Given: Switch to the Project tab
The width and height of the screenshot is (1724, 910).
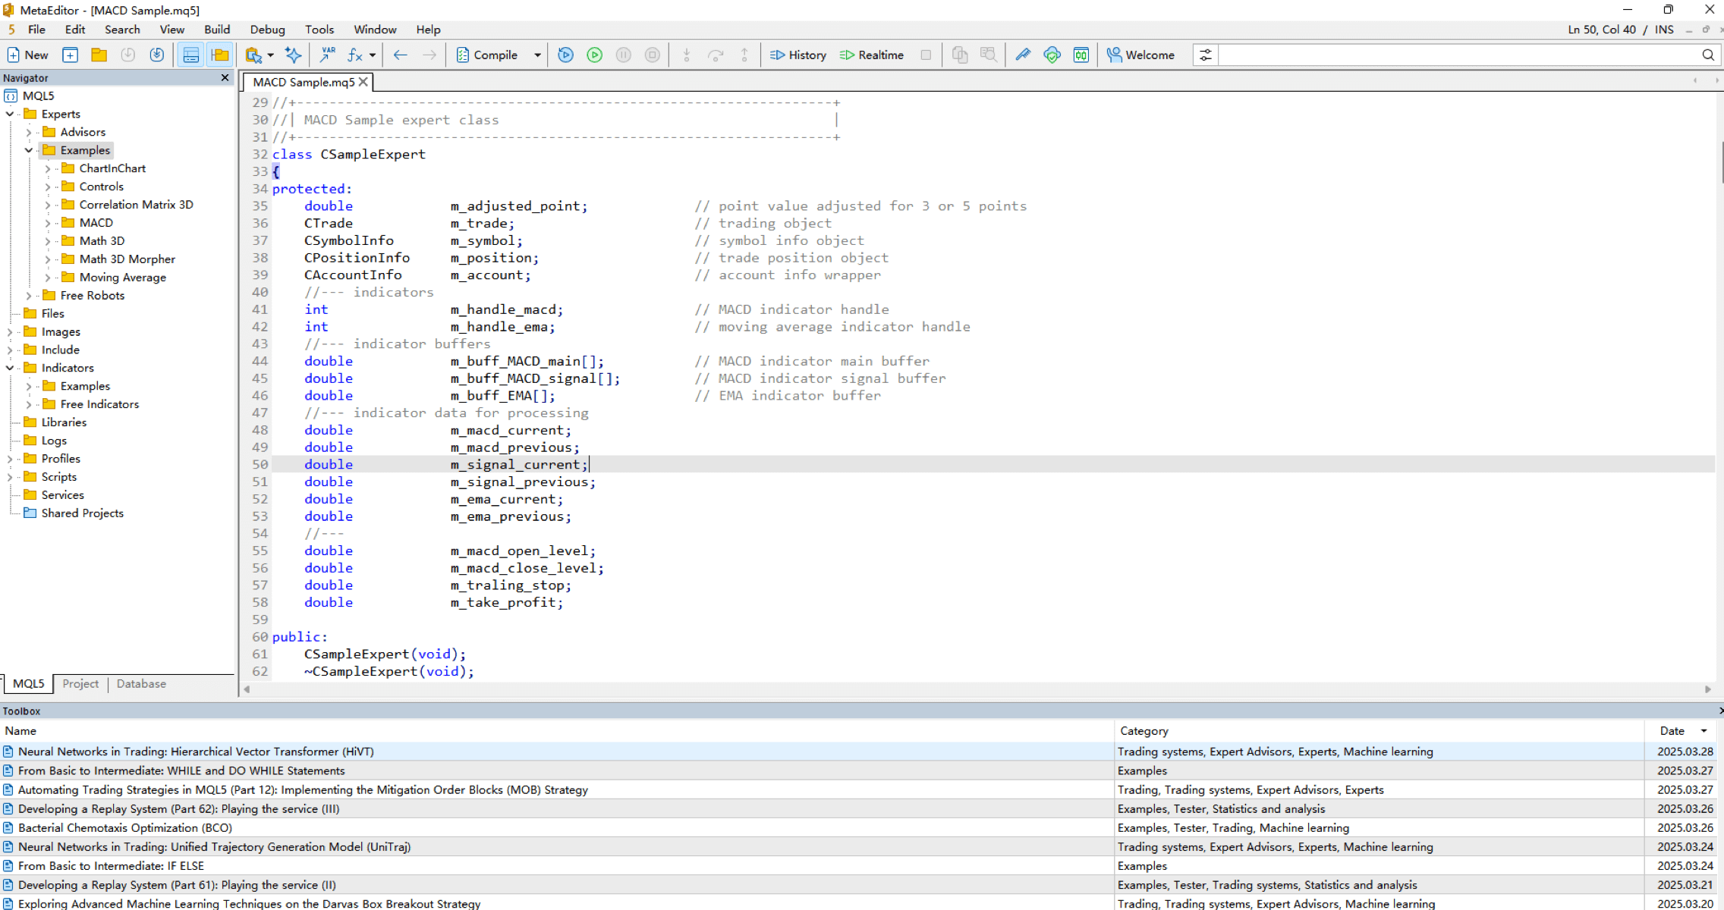Looking at the screenshot, I should pos(80,683).
